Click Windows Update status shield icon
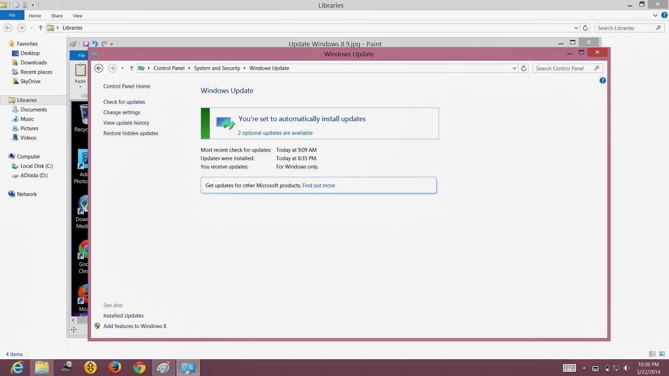 point(225,123)
